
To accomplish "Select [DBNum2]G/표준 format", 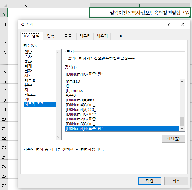I will point(122,119).
